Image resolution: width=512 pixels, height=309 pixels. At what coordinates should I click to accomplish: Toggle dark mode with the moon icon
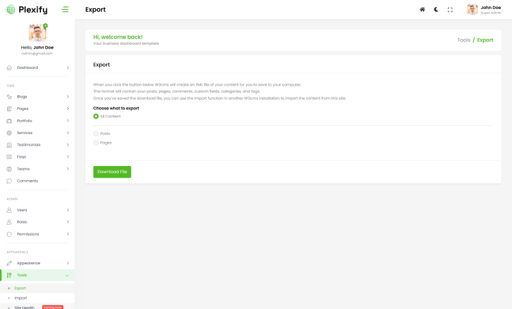point(436,10)
